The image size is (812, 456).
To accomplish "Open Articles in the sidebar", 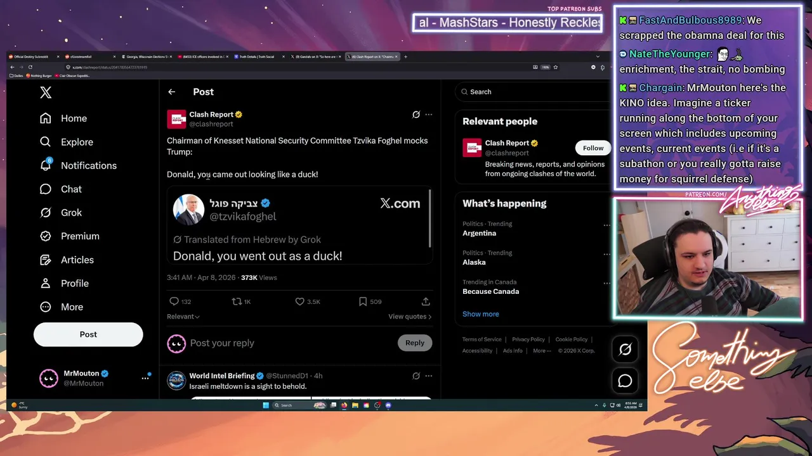I will [x=66, y=260].
